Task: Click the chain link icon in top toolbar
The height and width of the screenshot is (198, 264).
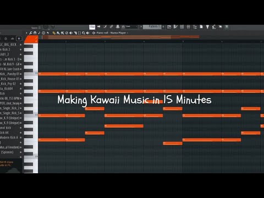Action: 111,27
